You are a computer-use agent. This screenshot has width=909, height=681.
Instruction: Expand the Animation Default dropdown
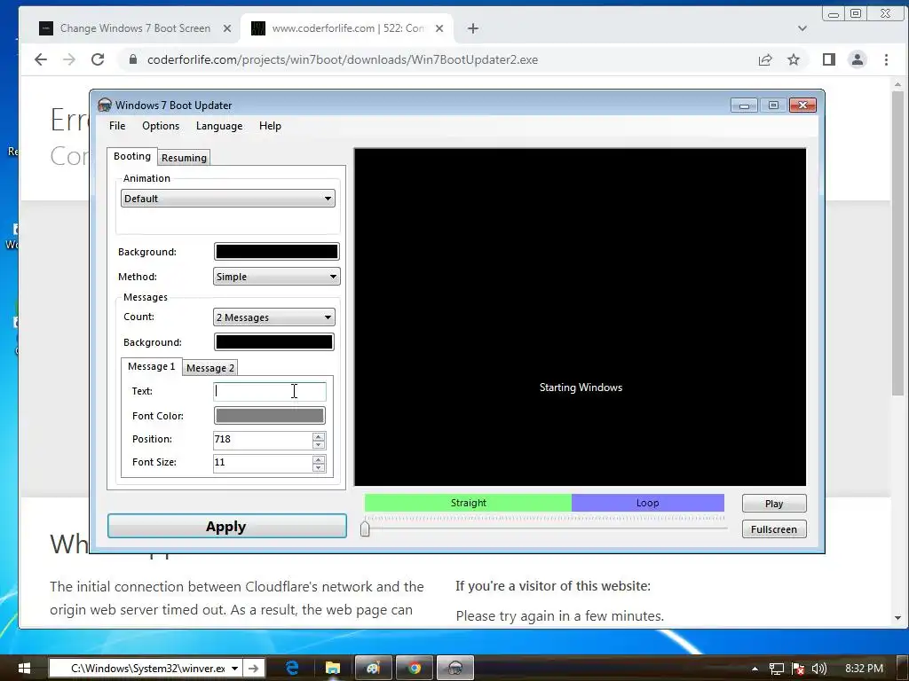point(228,199)
